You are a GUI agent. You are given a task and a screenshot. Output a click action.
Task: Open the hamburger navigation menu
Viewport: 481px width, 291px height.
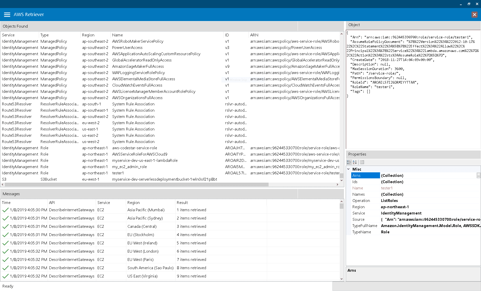coord(7,14)
